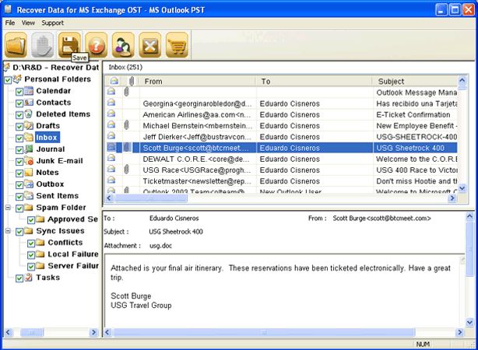Uncheck the Calendar checkbox
478x350 pixels.
19,92
